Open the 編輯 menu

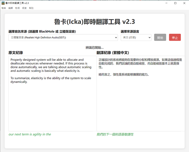pos(10,8)
